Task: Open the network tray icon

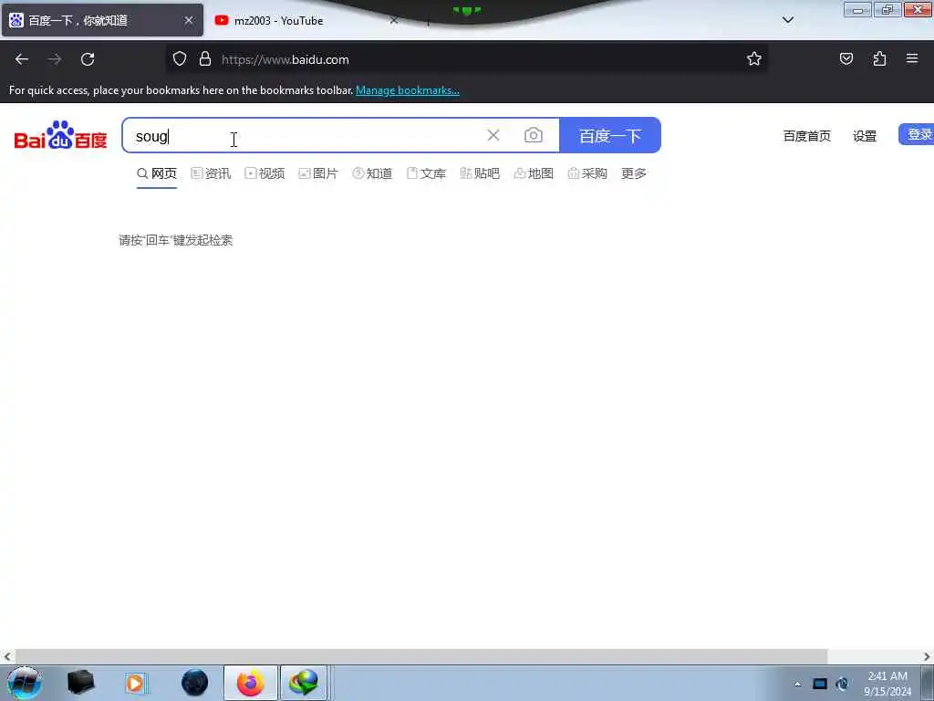Action: 820,684
